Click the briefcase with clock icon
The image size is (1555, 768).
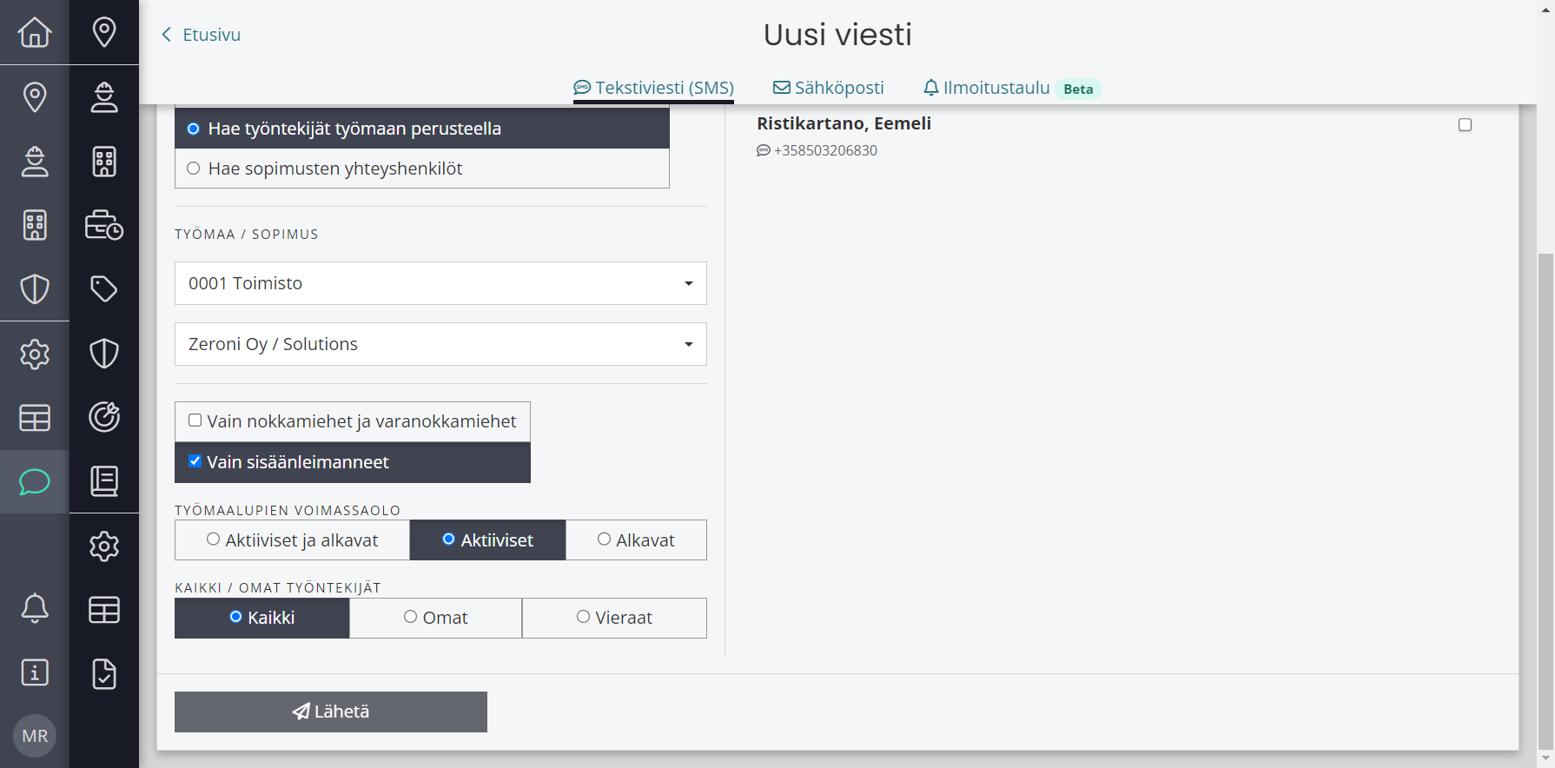[x=104, y=225]
